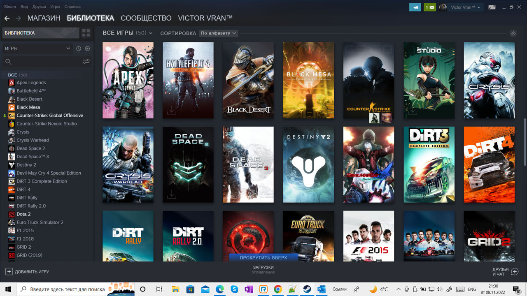Open the VICTOR VRAN profile tab

coord(205,18)
